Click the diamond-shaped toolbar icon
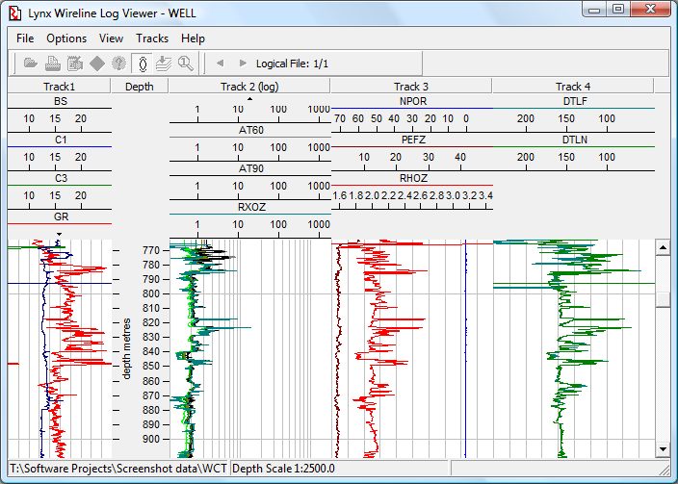The height and width of the screenshot is (484, 678). coord(97,64)
